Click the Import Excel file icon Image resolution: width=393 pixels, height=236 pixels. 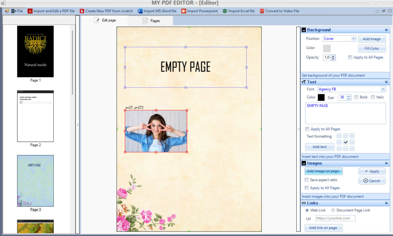[225, 11]
